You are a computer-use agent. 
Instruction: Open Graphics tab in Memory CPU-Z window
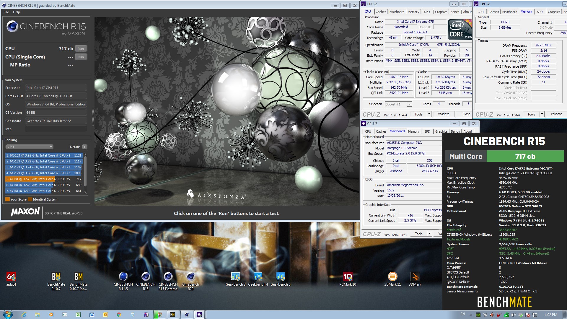(554, 12)
